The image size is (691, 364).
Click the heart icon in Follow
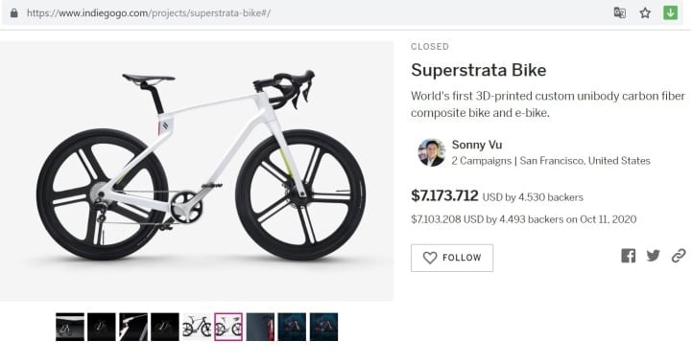coord(430,258)
